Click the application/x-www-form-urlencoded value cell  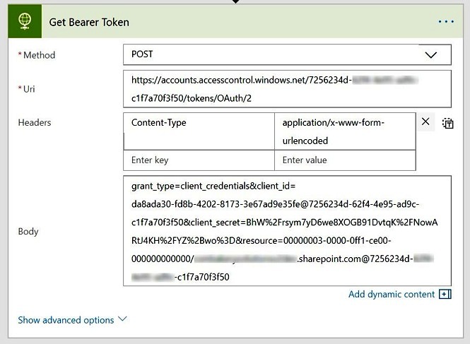345,131
